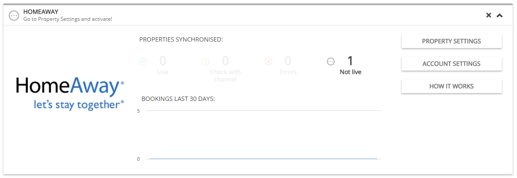Viewport: 517px width, 178px height.
Task: Click the red Errors status icon
Action: 269,61
